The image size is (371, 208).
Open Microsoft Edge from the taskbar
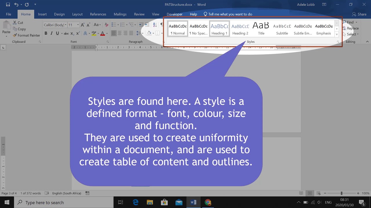[x=135, y=202]
